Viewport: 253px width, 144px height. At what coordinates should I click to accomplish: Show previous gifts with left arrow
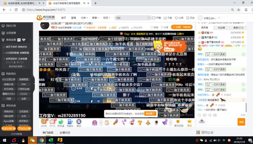[x=101, y=123]
